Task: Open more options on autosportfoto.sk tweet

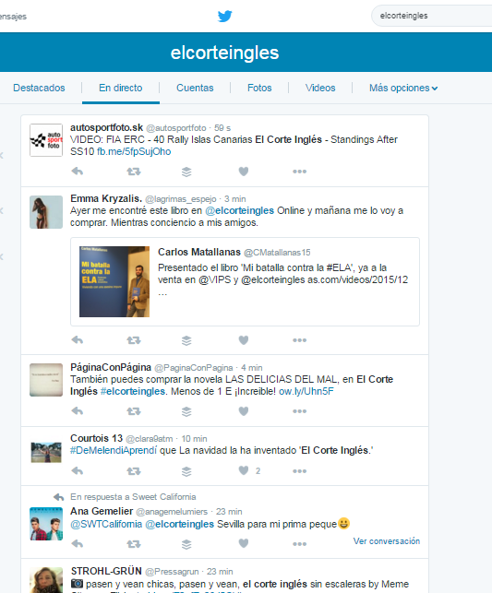Action: tap(299, 172)
